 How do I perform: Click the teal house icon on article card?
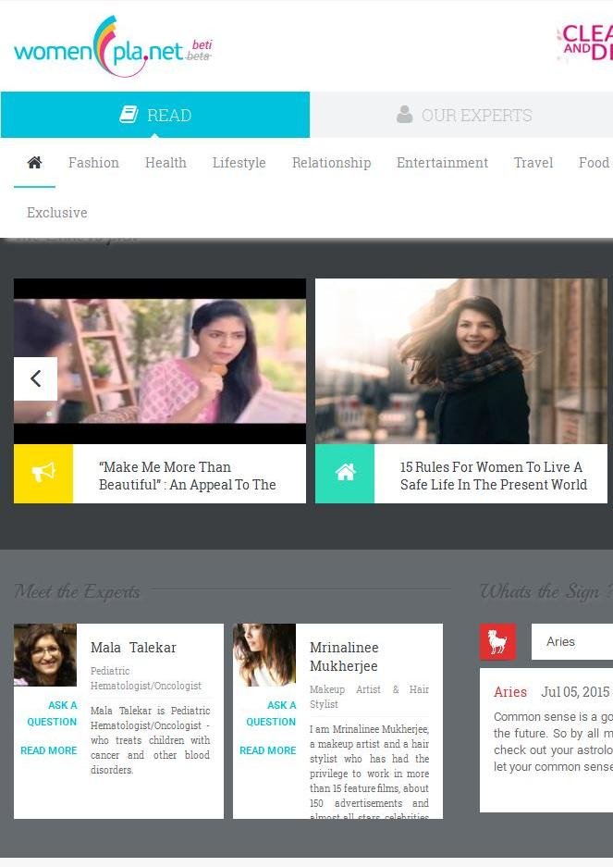345,474
